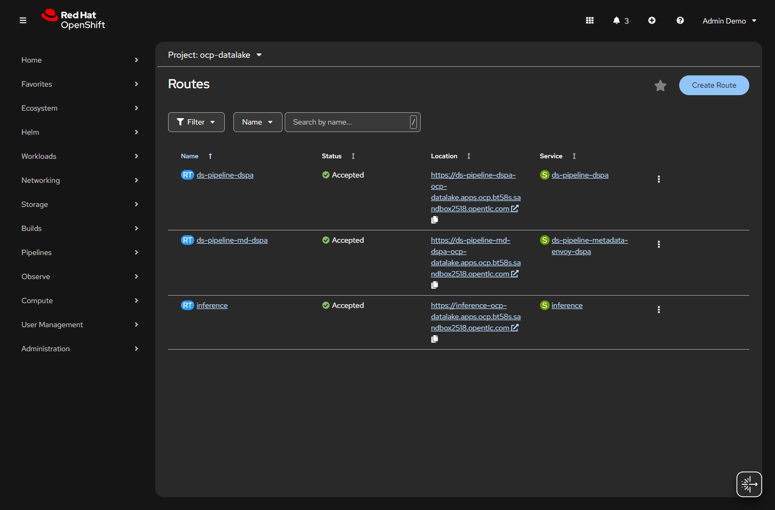
Task: Open kebab actions for ds-pipeline-dspa route
Action: (659, 179)
